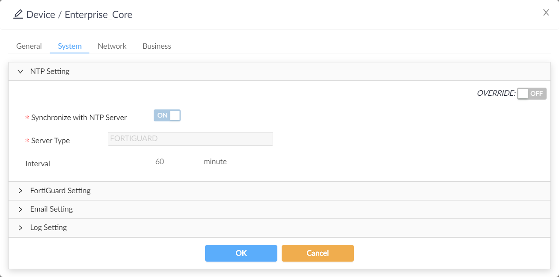Click the collapse chevron on NTP Setting
Screen dimensions: 559x277
point(20,71)
